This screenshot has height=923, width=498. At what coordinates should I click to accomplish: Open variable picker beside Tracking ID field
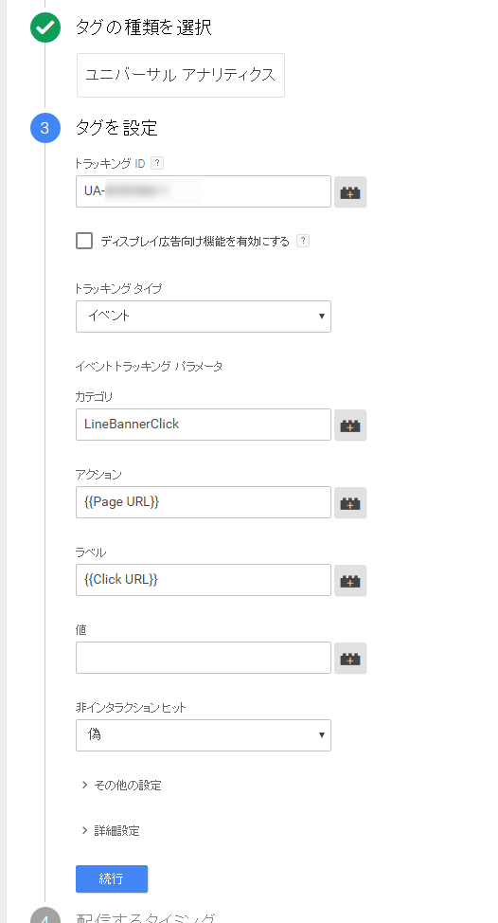350,192
